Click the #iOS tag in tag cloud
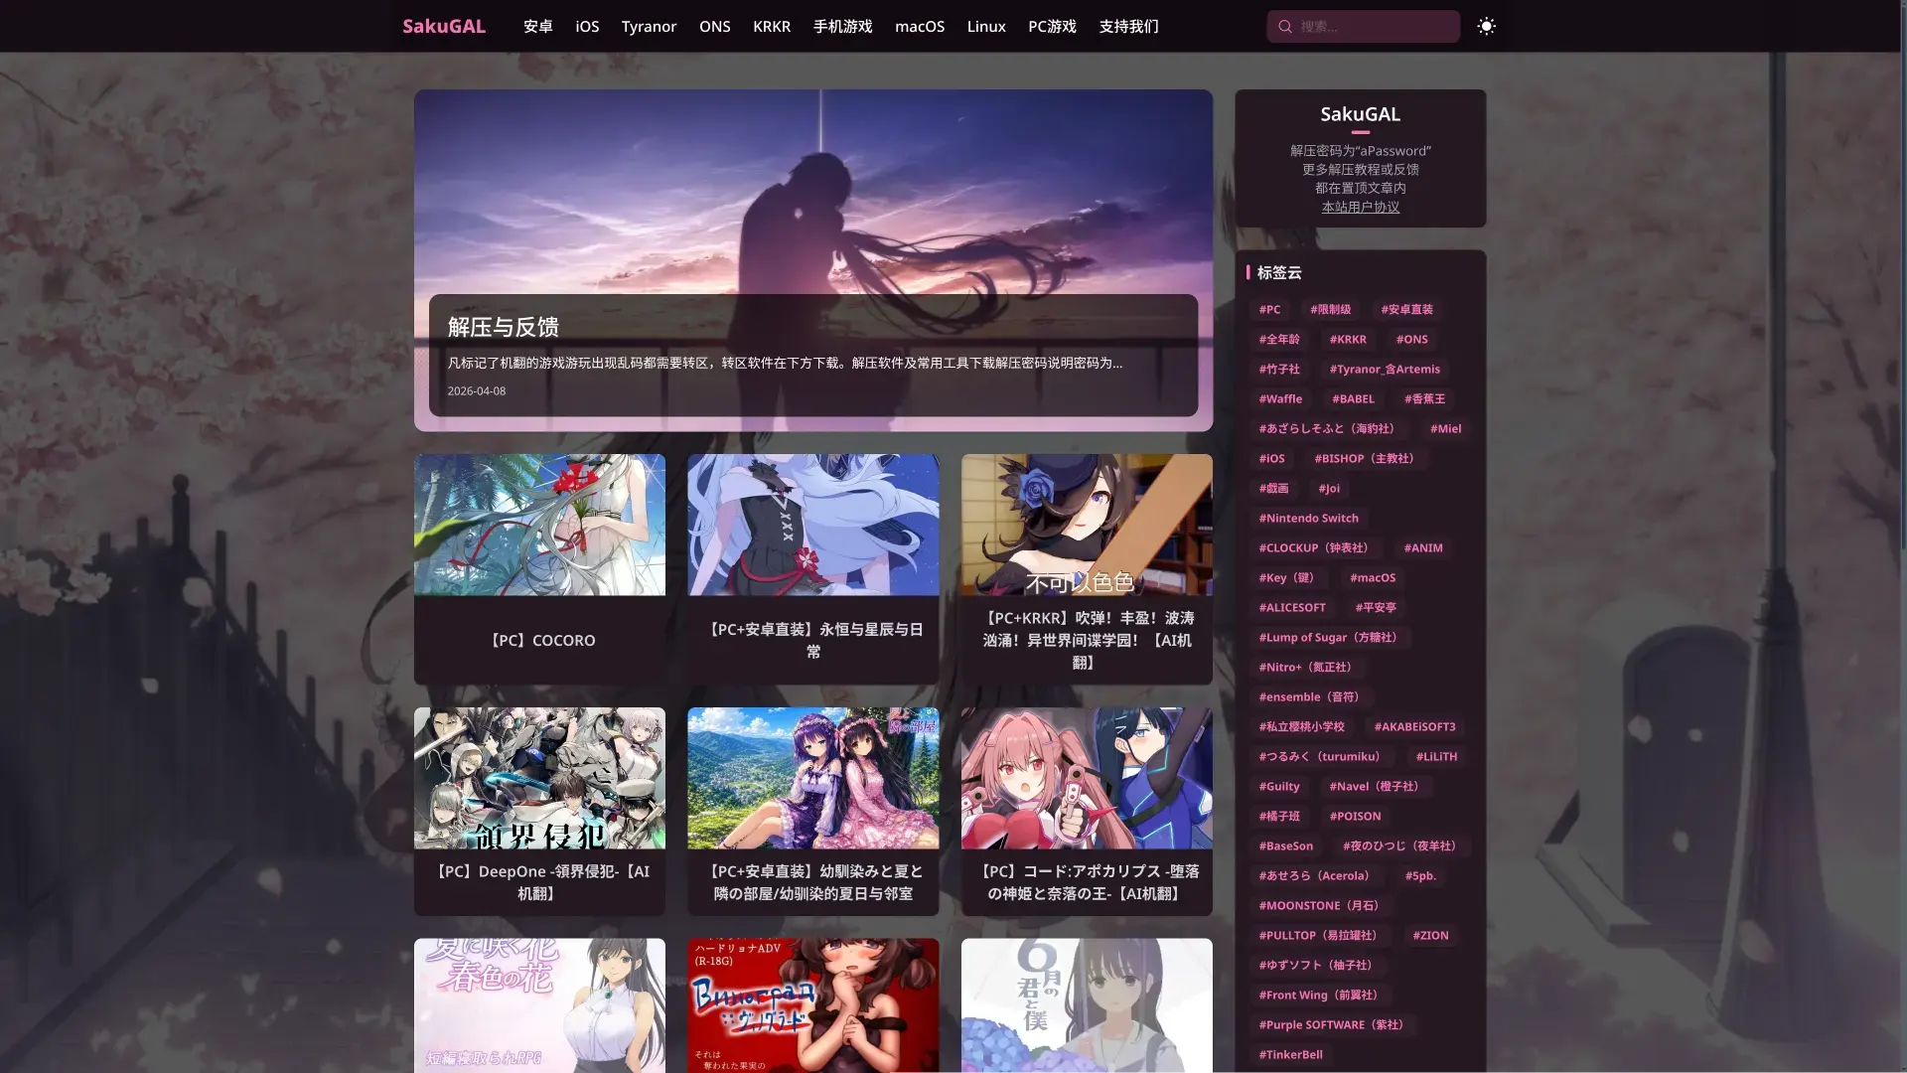This screenshot has width=1907, height=1073. coord(1271,459)
